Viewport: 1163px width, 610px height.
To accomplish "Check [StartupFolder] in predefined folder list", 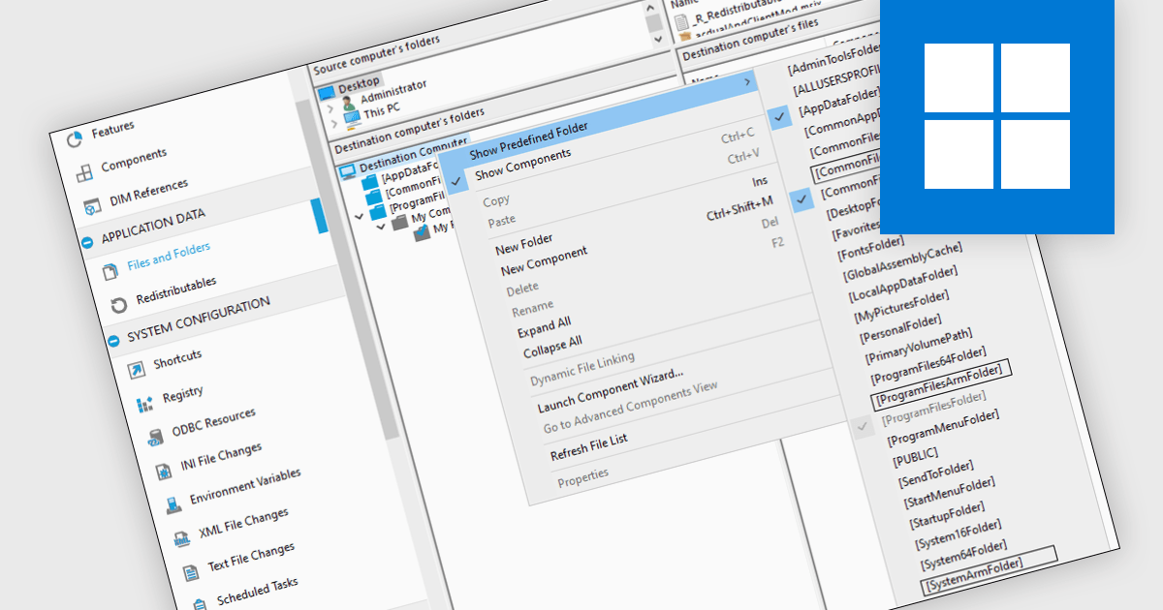I will click(x=947, y=514).
